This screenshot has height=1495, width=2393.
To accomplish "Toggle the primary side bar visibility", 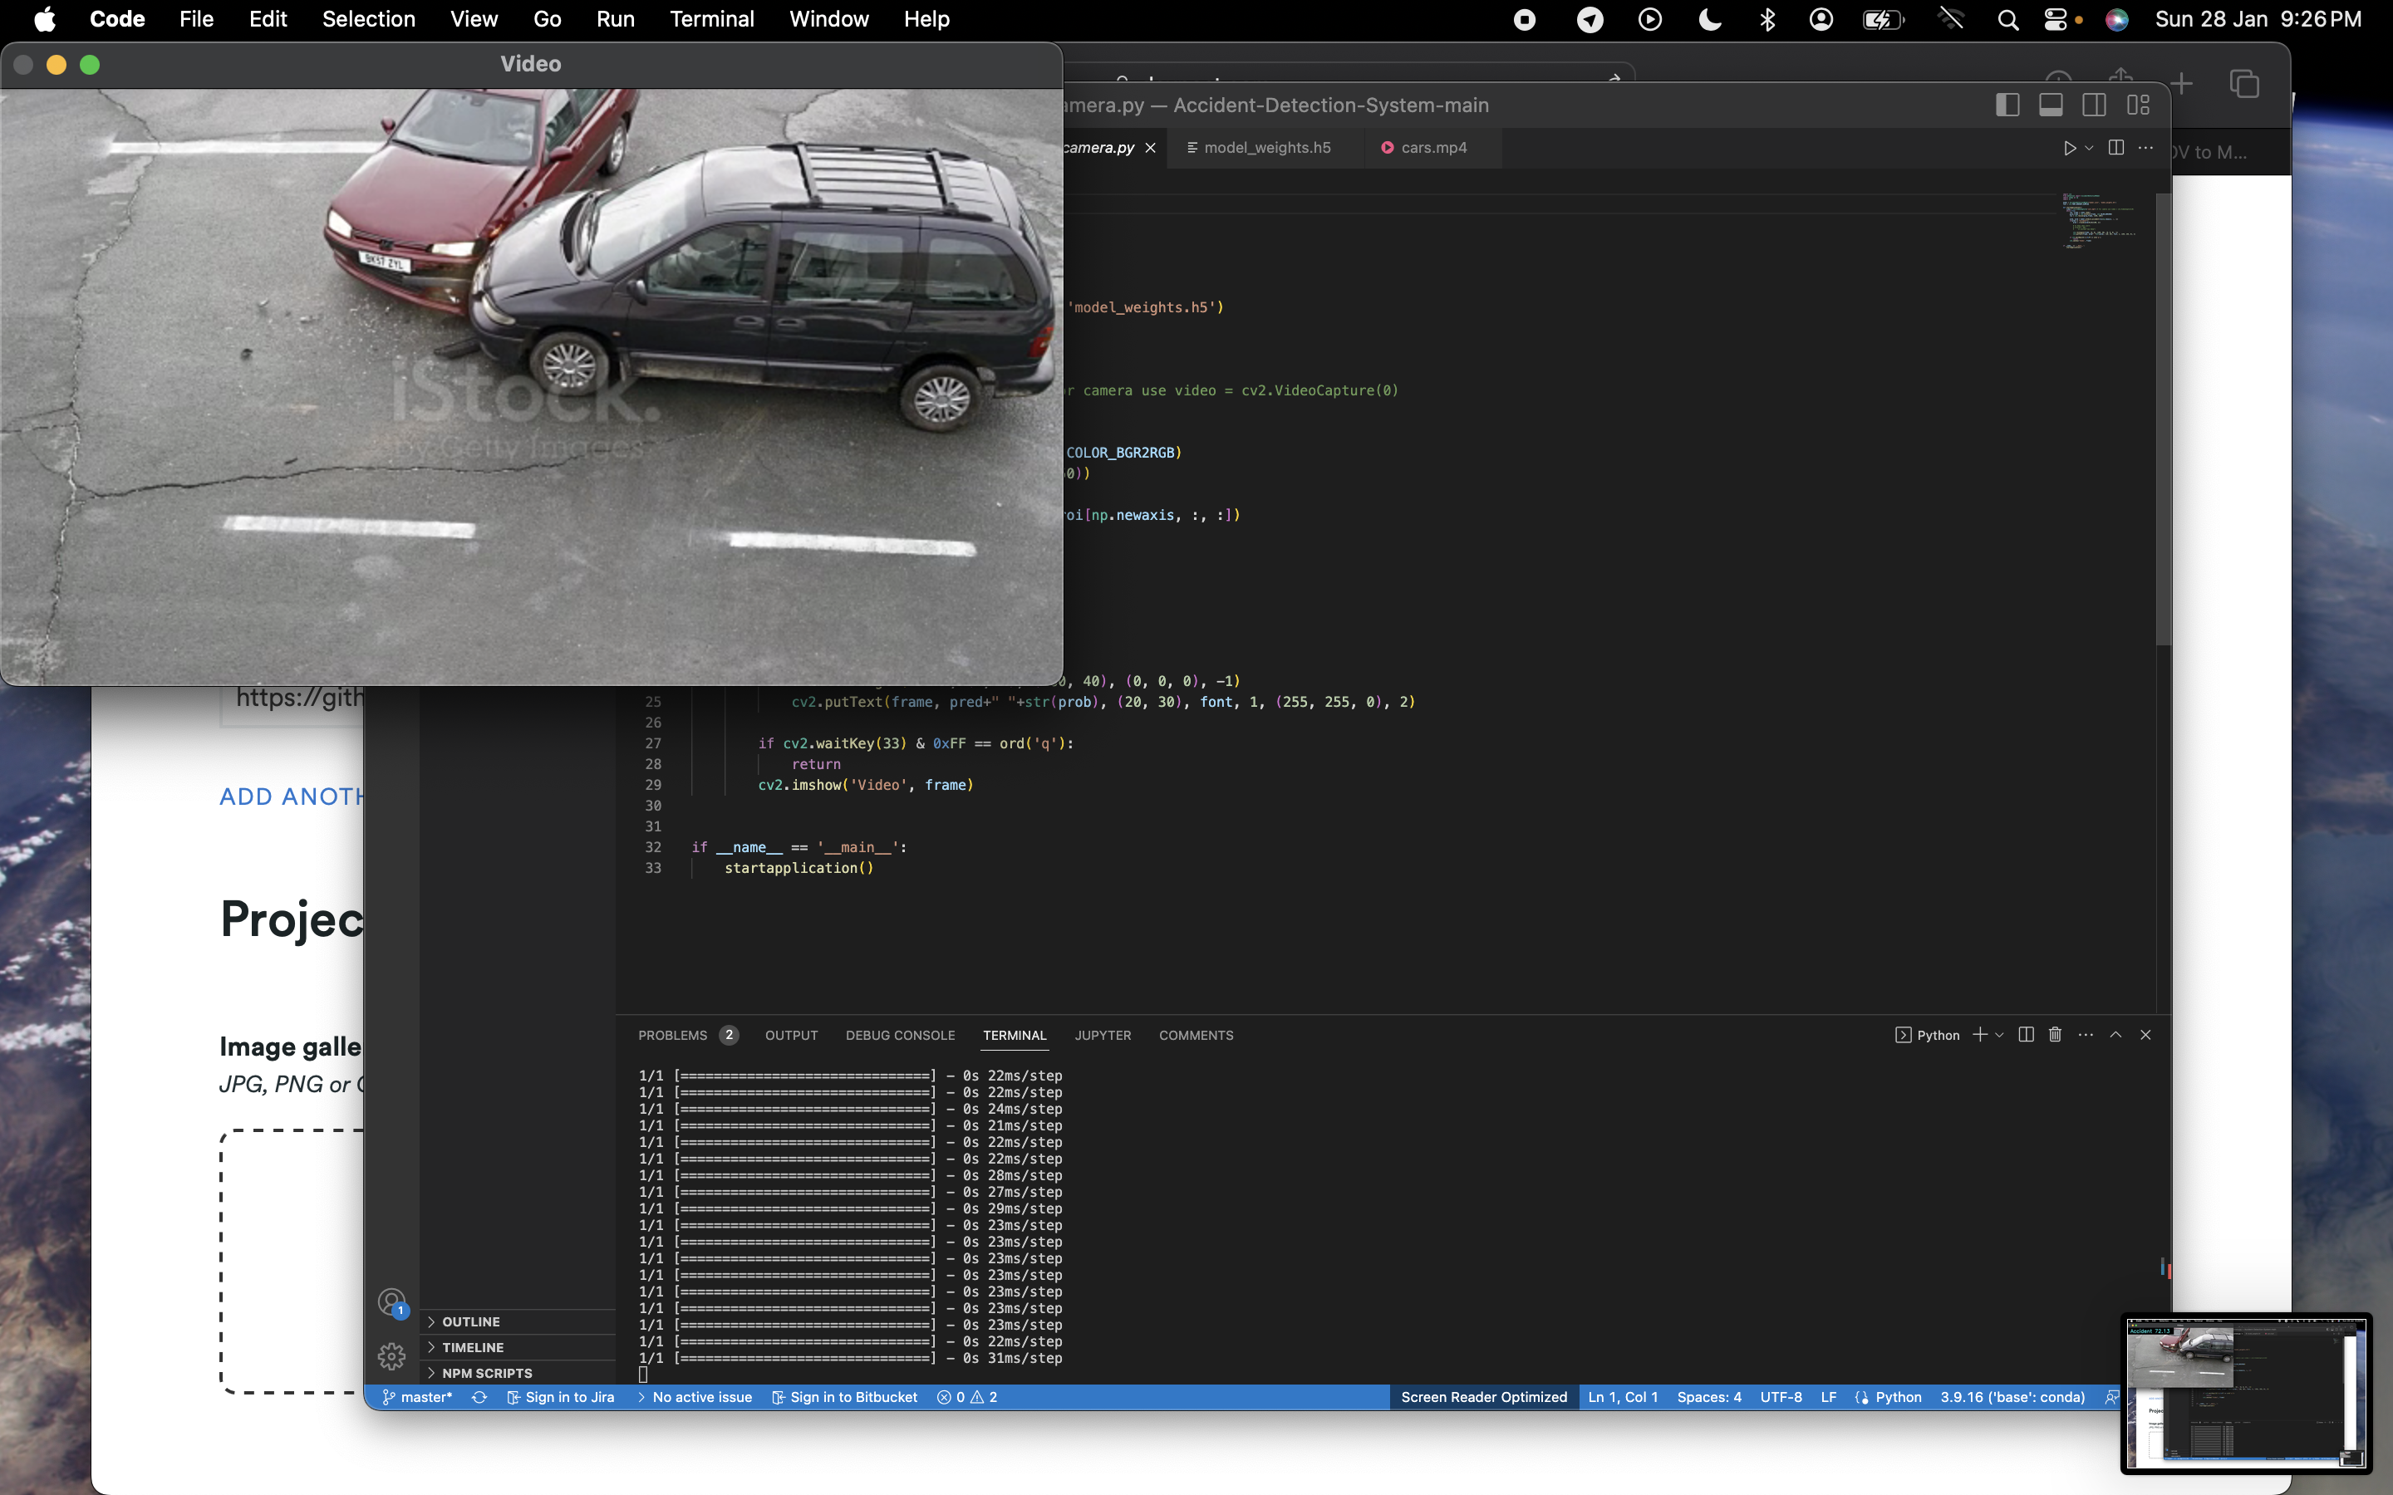I will coord(2007,105).
